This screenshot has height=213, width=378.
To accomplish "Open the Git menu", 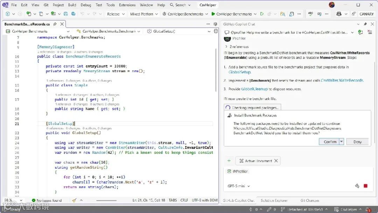I will point(46,5).
